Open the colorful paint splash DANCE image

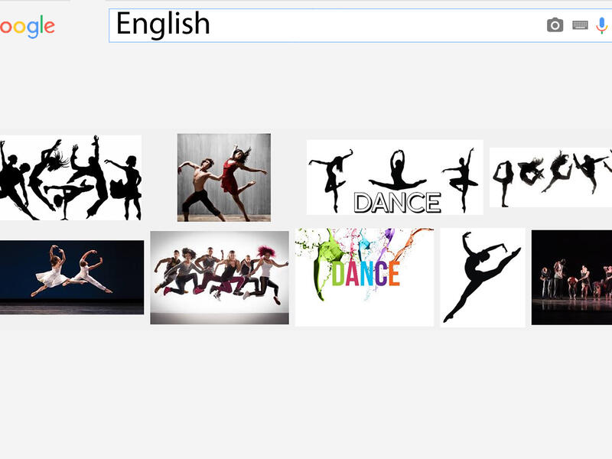(x=363, y=275)
